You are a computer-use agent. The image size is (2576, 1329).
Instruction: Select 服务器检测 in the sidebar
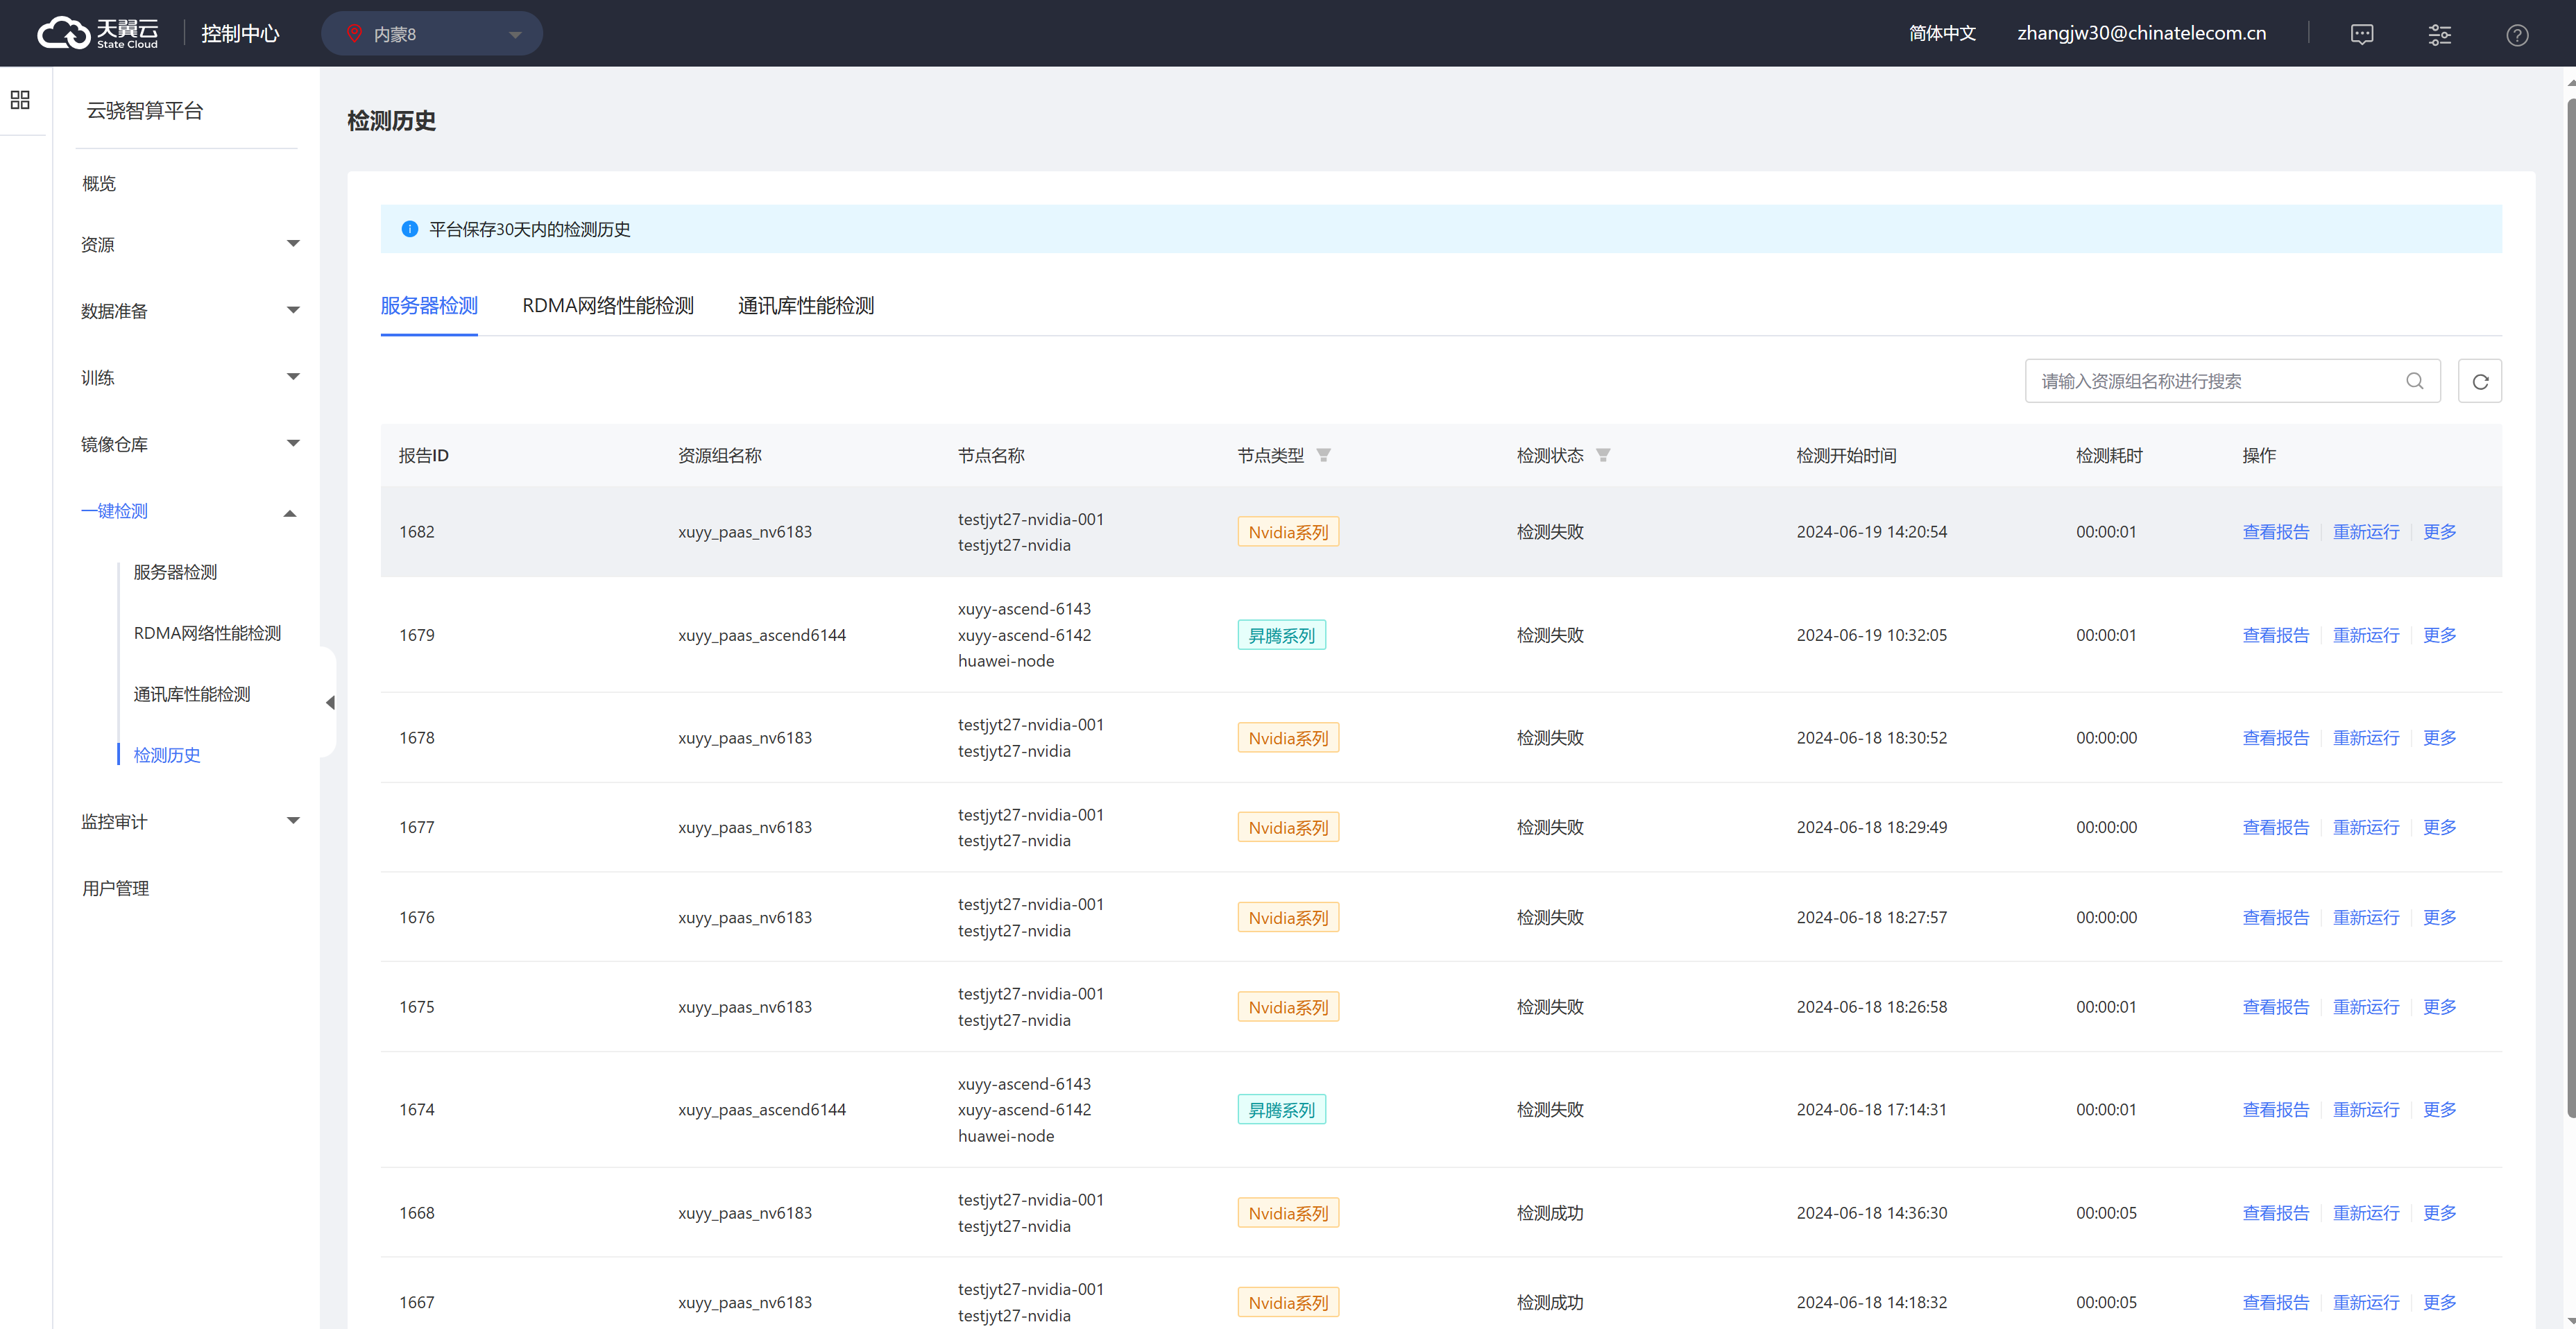click(175, 572)
